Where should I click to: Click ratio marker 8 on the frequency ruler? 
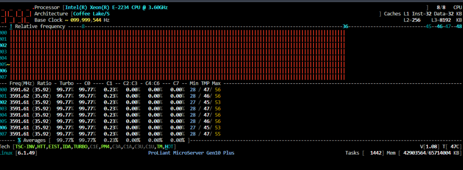point(83,26)
